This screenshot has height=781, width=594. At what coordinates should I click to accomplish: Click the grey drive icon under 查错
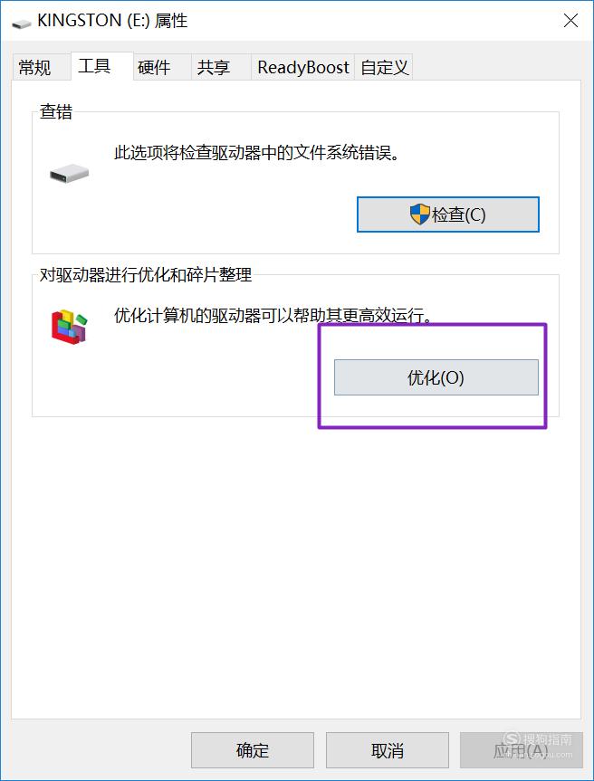(69, 173)
